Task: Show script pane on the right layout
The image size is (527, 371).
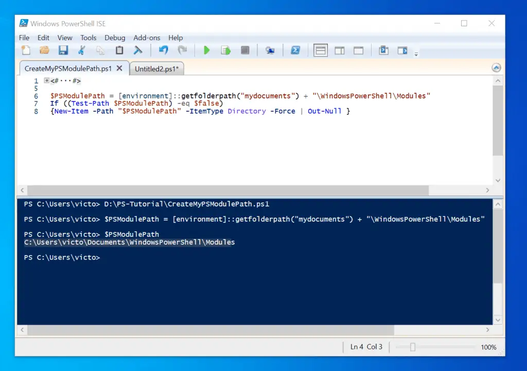Action: (340, 50)
